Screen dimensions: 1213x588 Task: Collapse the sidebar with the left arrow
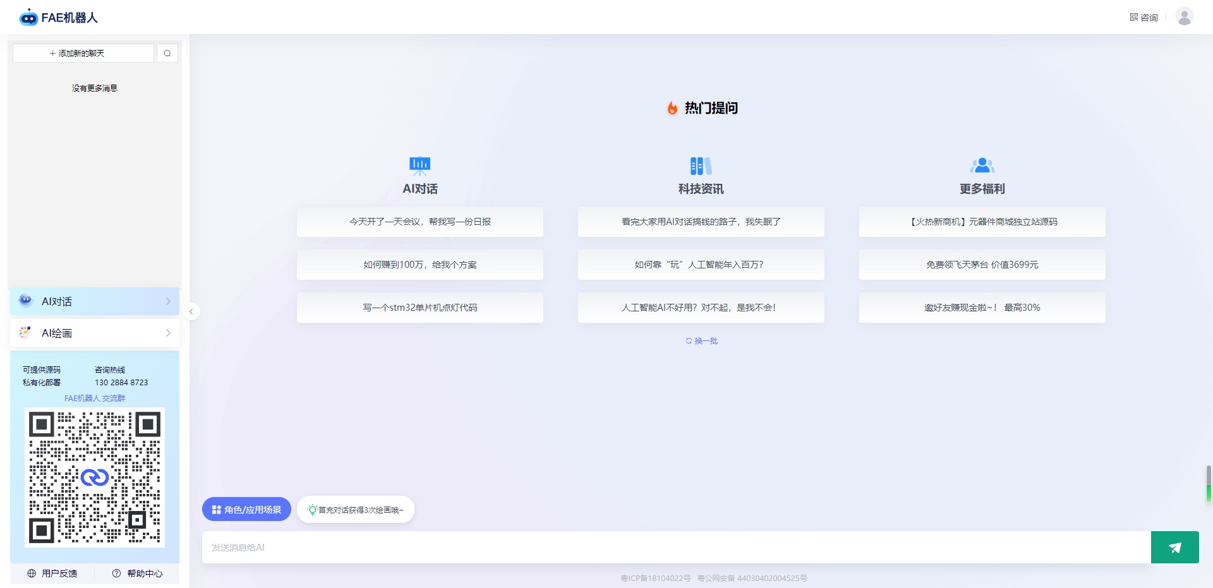(191, 311)
